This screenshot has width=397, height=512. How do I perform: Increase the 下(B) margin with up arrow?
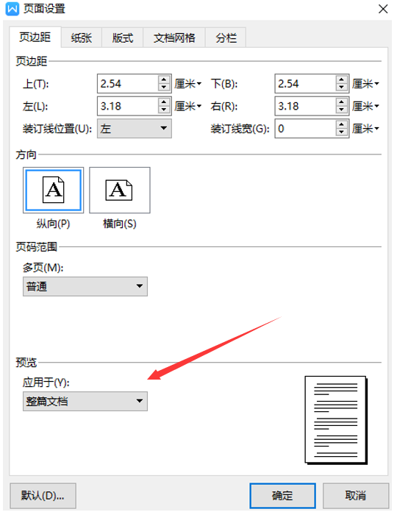341,79
